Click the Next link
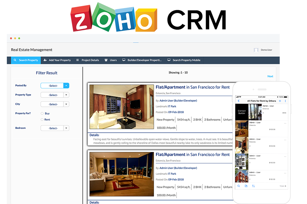 [x=270, y=76]
